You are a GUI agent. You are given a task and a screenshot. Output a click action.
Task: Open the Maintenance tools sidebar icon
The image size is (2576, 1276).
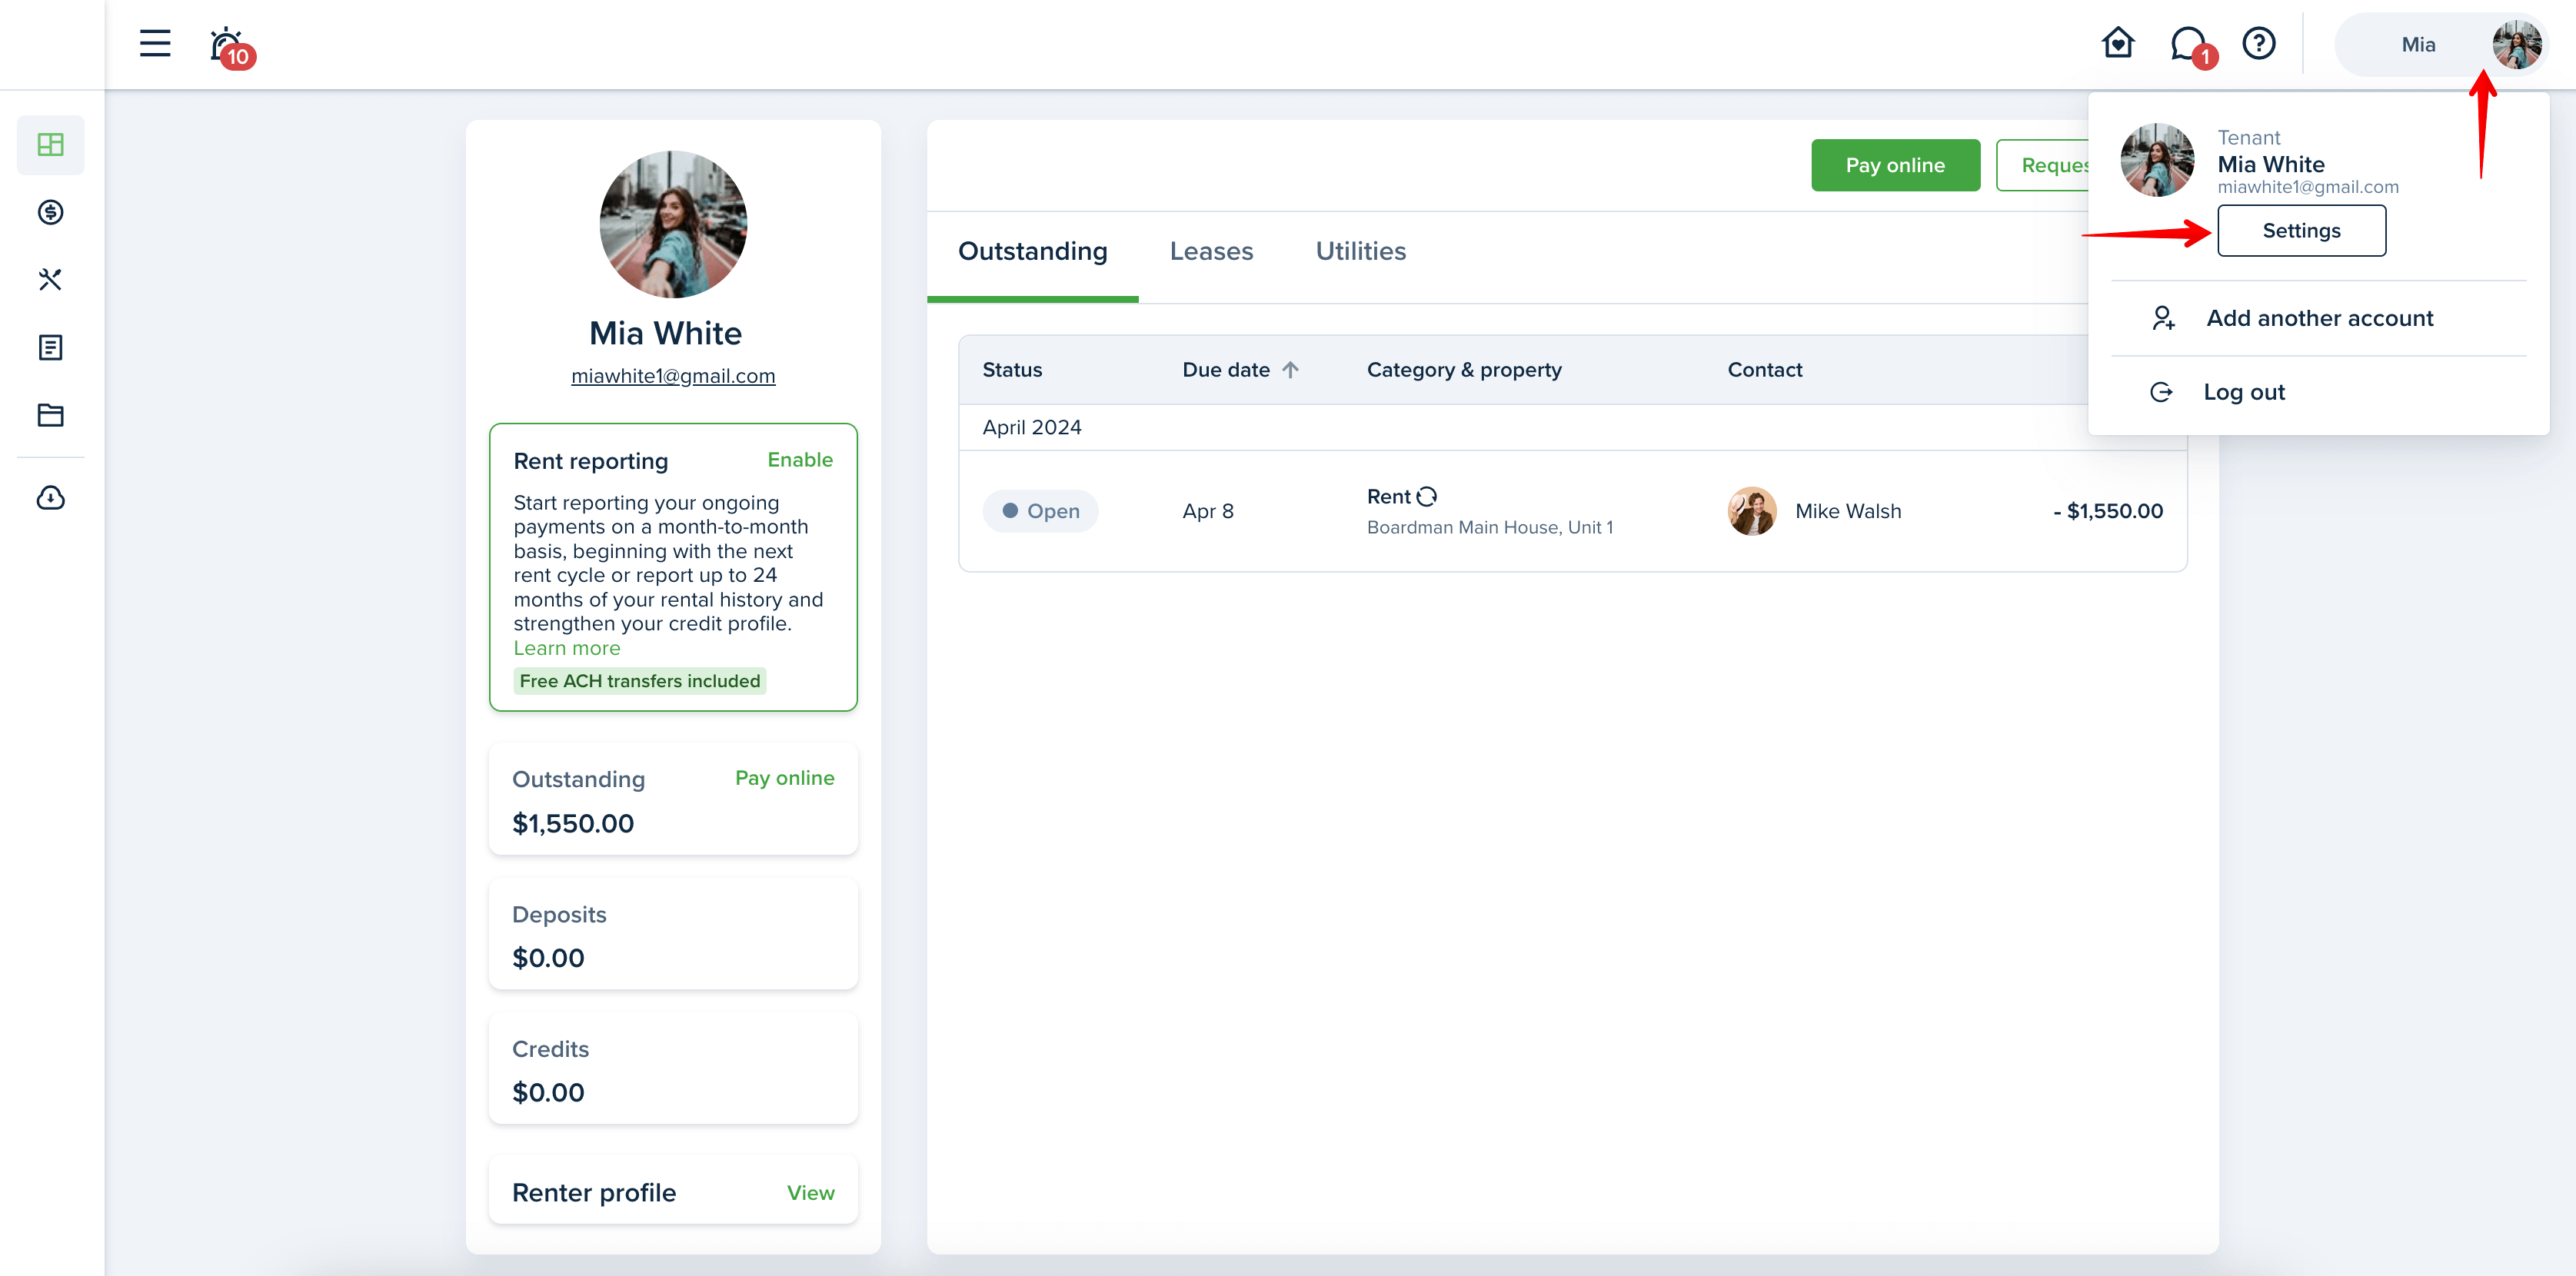click(x=50, y=280)
